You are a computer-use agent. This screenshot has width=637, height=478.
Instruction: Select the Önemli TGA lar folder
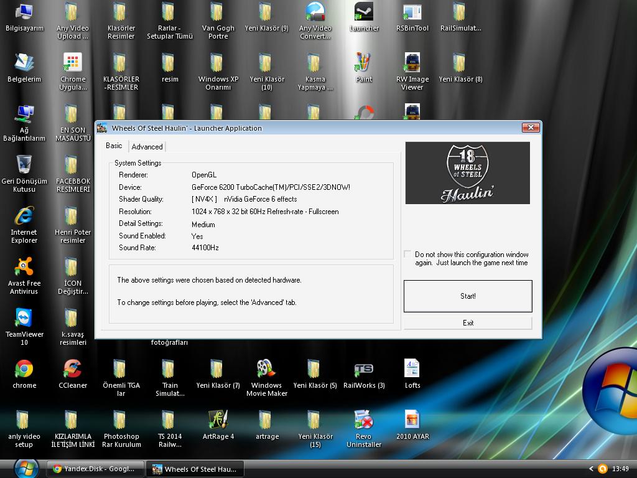(121, 378)
